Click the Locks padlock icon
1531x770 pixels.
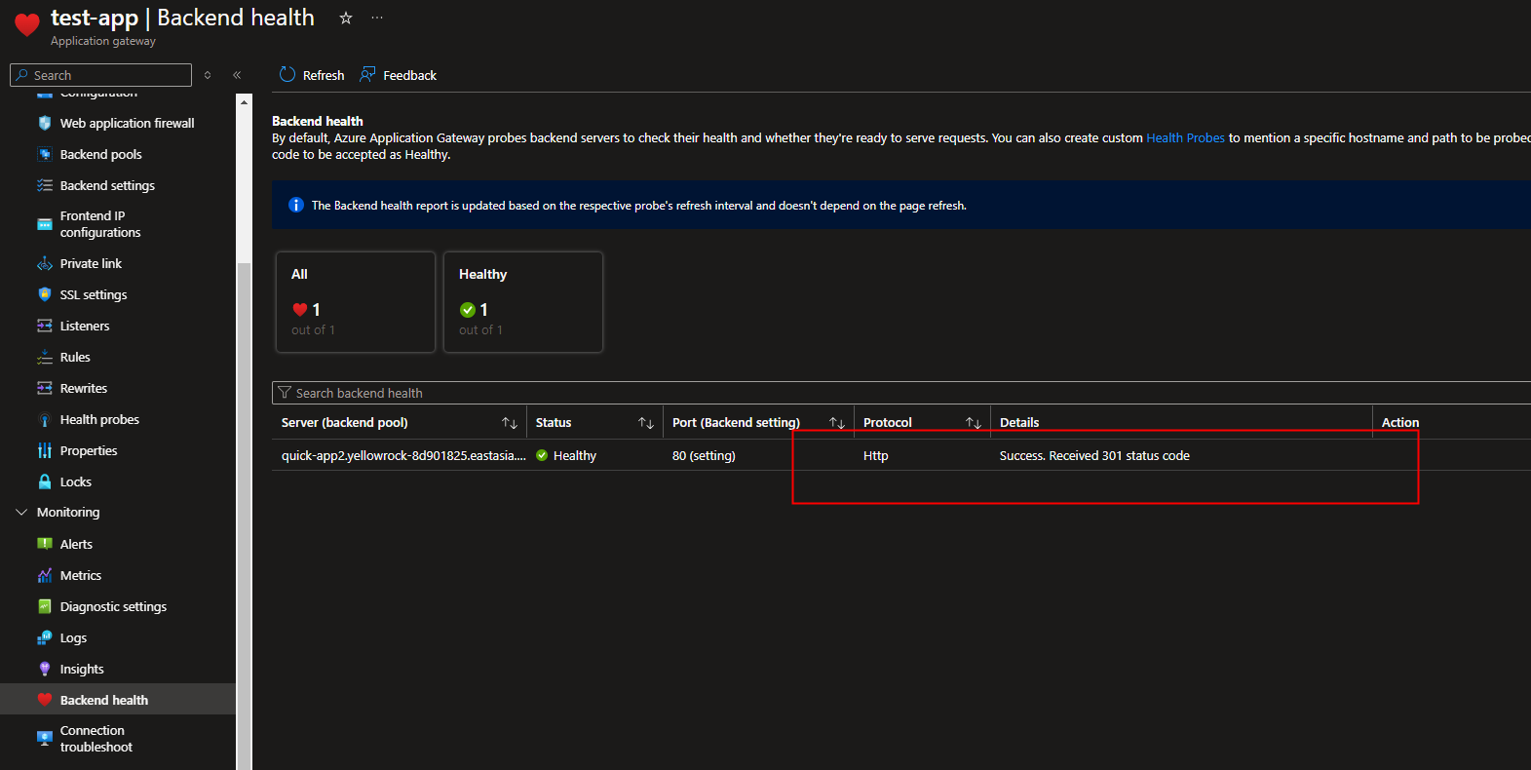pyautogui.click(x=45, y=481)
